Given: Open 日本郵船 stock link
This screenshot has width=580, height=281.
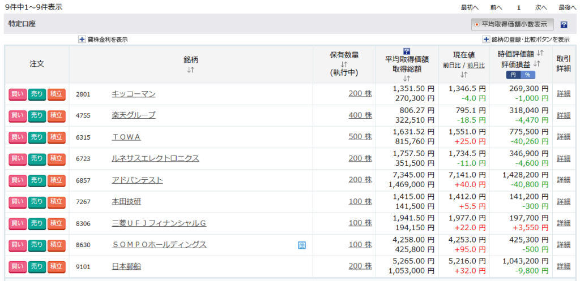Looking at the screenshot, I should point(126,267).
